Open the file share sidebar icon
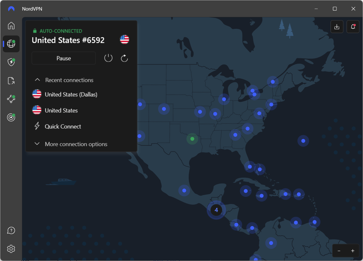The width and height of the screenshot is (363, 261). (11, 80)
